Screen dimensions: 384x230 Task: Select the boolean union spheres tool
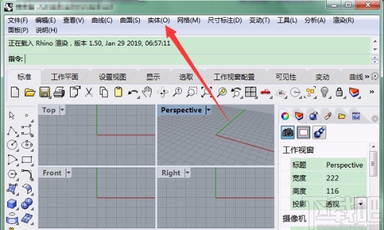27,204
